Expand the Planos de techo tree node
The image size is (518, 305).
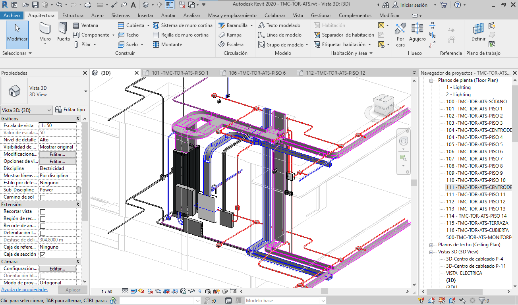click(431, 245)
